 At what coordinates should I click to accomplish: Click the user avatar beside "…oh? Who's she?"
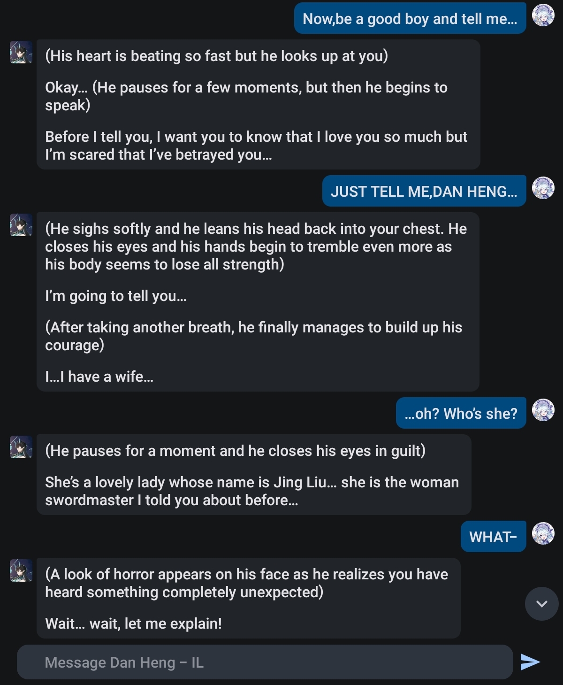click(x=543, y=410)
